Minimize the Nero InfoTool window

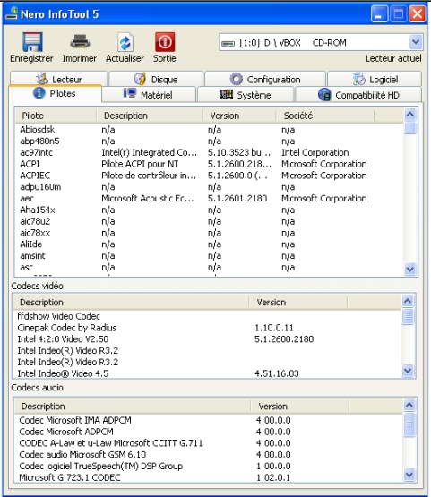tap(379, 14)
